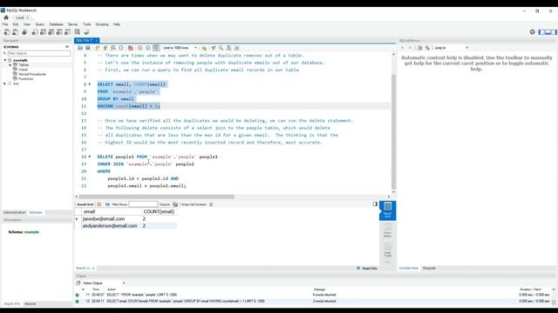
Task: Open the Edit menu
Action: tap(16, 24)
